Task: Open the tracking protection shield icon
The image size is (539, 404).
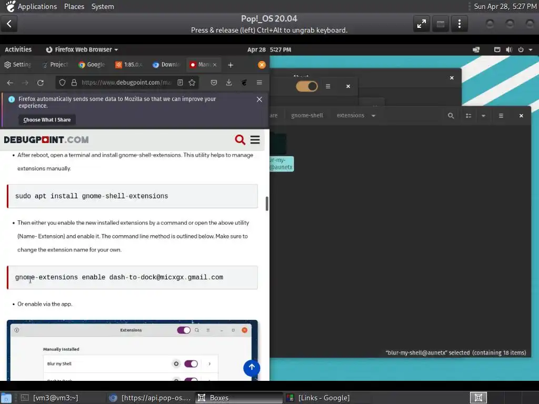Action: 62,83
